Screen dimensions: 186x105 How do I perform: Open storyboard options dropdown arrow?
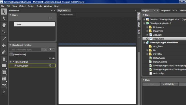coord(54,49)
